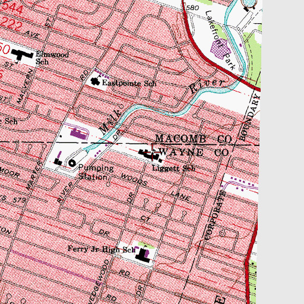Viewport: 304px width, 304px height.
Task: Click the Elmwood School building symbol
Action: coord(22,54)
